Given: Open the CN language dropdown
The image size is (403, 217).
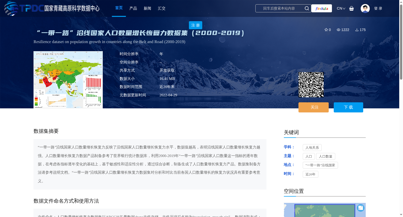Looking at the screenshot, I should point(341,8).
